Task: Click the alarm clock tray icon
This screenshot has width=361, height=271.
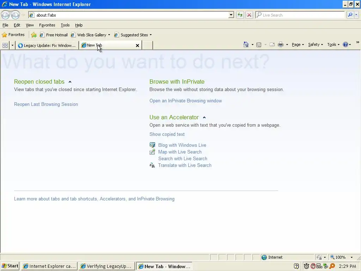Action: (x=306, y=266)
